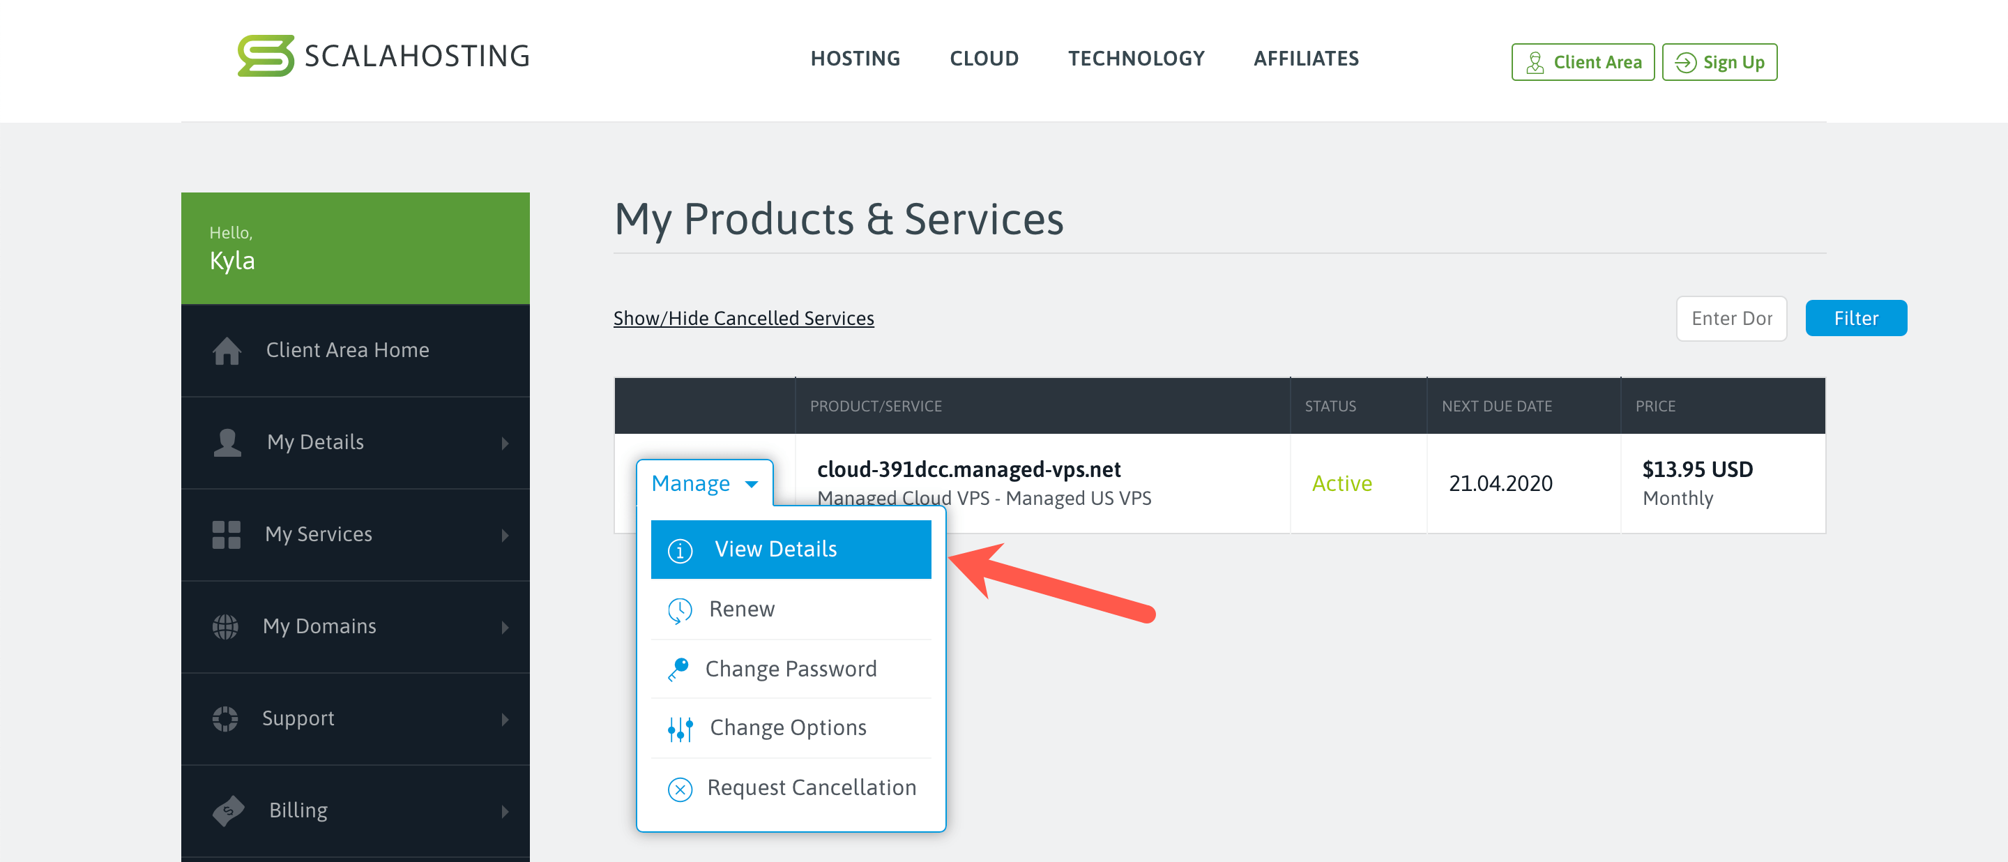The height and width of the screenshot is (862, 2008).
Task: Click the money tag icon beside Billing
Action: 227,810
